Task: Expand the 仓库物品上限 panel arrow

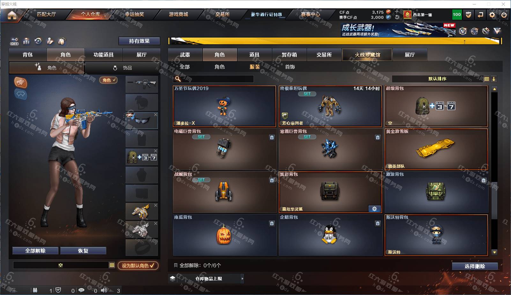Action: (242, 278)
